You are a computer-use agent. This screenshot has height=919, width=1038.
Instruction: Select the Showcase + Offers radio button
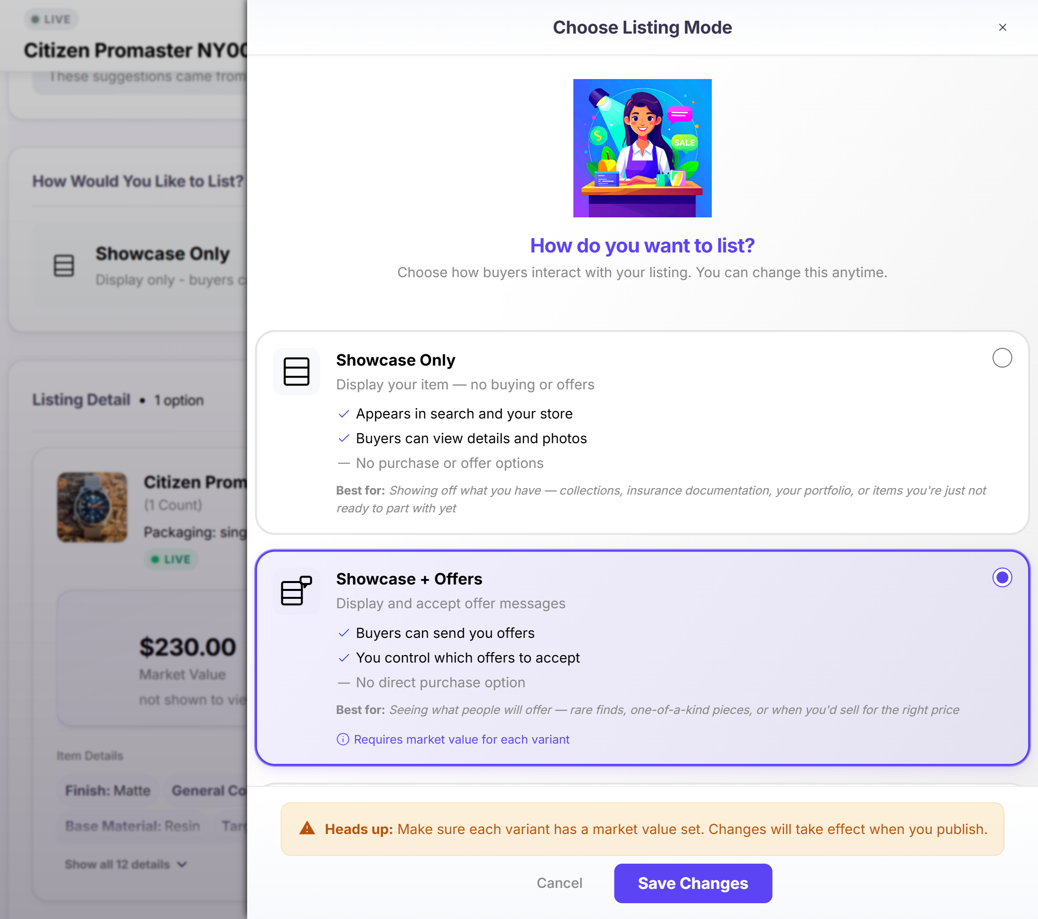pos(1001,577)
